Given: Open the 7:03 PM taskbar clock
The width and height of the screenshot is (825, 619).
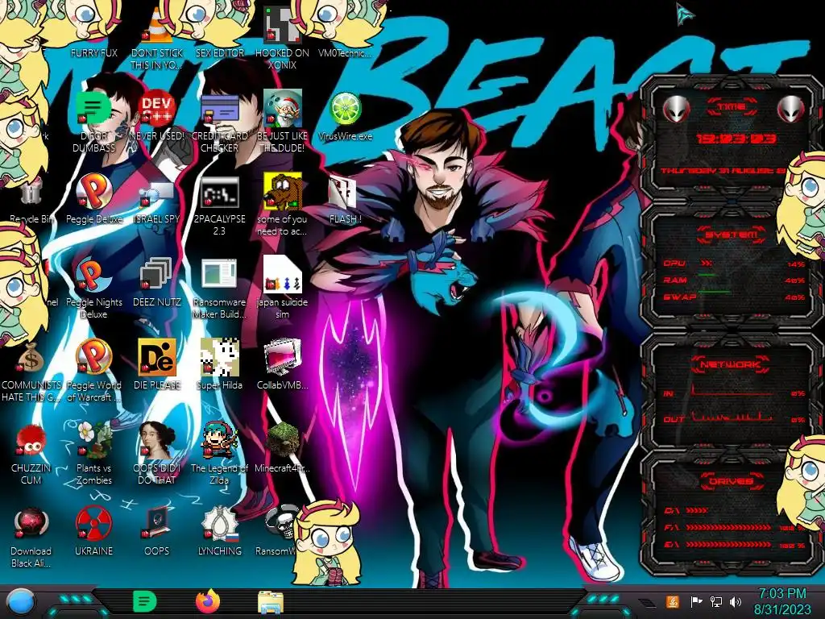Looking at the screenshot, I should pos(782,601).
